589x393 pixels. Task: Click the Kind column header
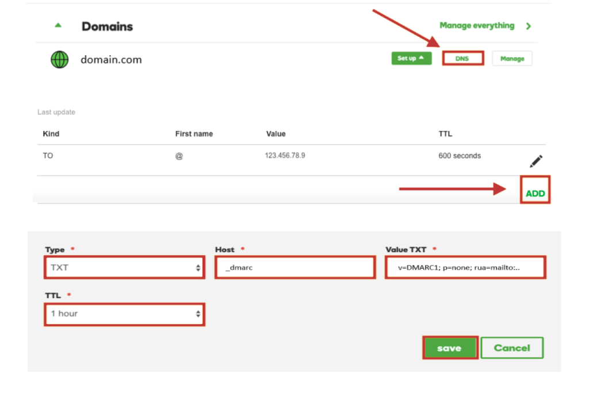51,133
